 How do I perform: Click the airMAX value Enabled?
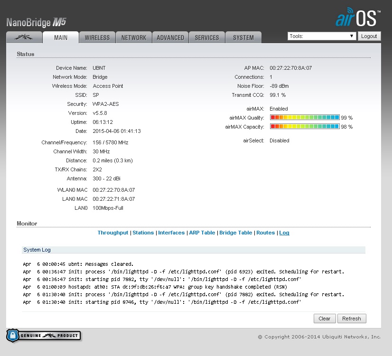[279, 109]
